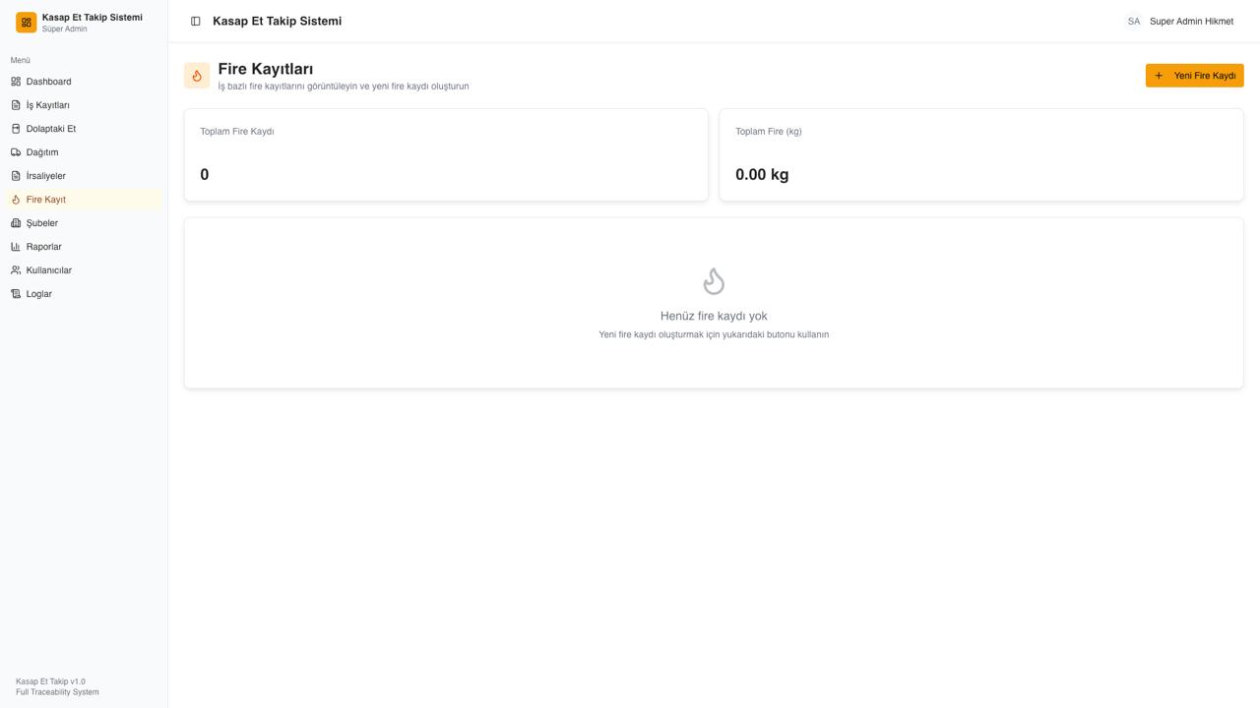The height and width of the screenshot is (708, 1260).
Task: Click the Kullanıcılar people icon
Action: [16, 270]
